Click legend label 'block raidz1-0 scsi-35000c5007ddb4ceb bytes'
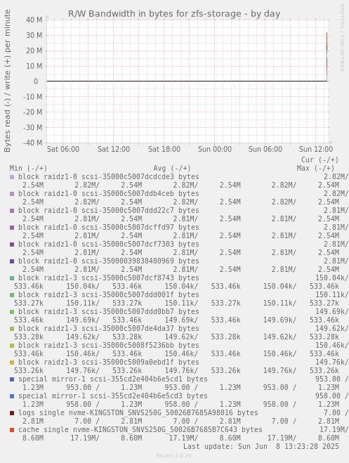This screenshot has height=463, width=349. pyautogui.click(x=109, y=193)
